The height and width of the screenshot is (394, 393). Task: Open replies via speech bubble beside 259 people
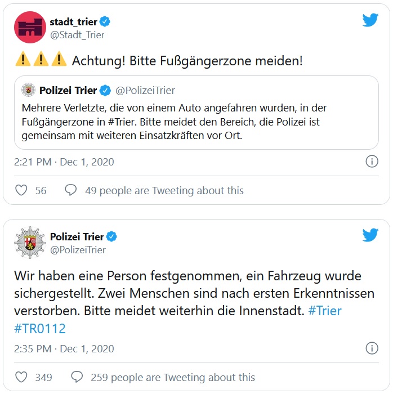77,377
